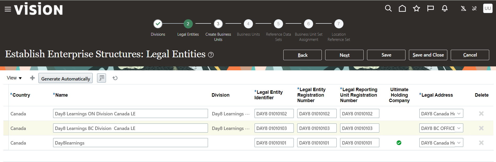The width and height of the screenshot is (496, 162).
Task: Click the search magnifier icon
Action: pyautogui.click(x=388, y=9)
